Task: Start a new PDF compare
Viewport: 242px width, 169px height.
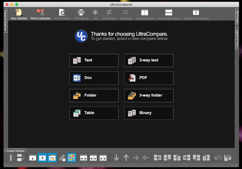Action: (x=149, y=78)
